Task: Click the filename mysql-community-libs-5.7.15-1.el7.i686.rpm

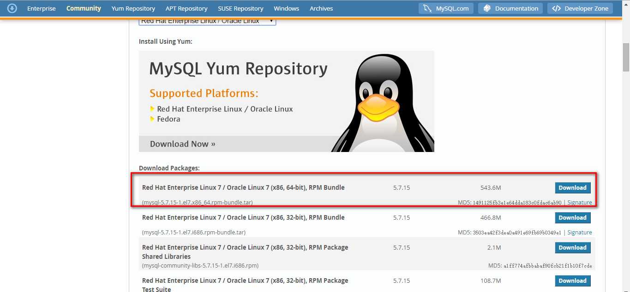Action: [x=200, y=265]
